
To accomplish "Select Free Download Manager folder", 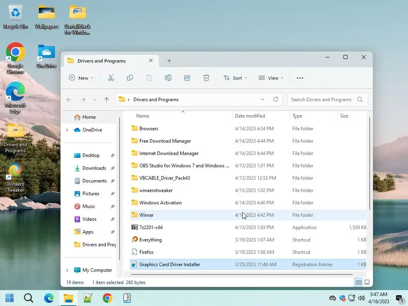I will pos(248,141).
